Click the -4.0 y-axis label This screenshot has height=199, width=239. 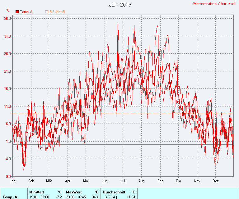point(8,159)
